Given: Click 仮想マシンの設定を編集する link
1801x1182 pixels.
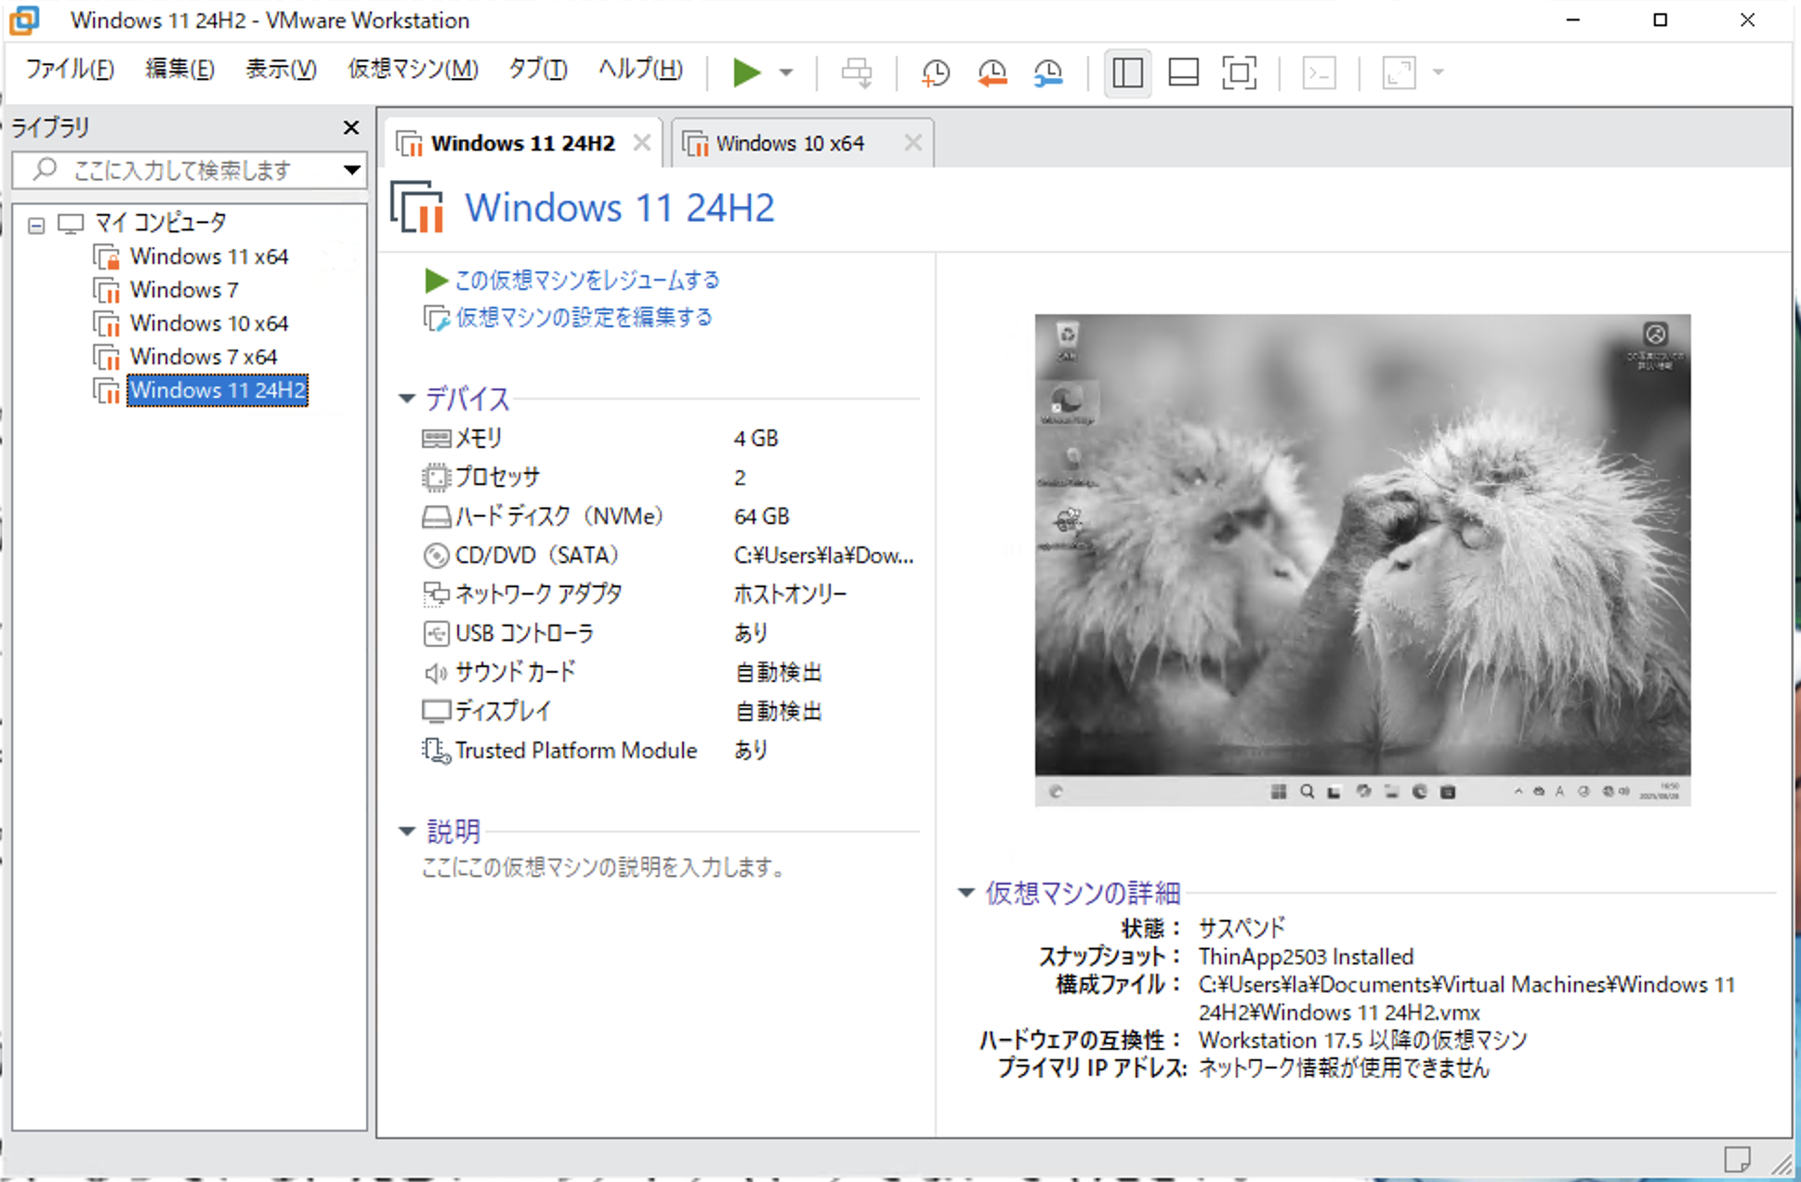Looking at the screenshot, I should pos(583,318).
